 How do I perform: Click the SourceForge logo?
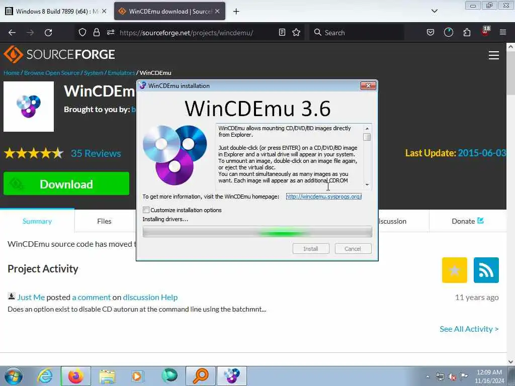click(59, 54)
